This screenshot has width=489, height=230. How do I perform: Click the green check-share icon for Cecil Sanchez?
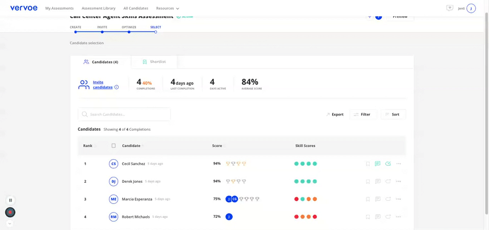(x=388, y=163)
